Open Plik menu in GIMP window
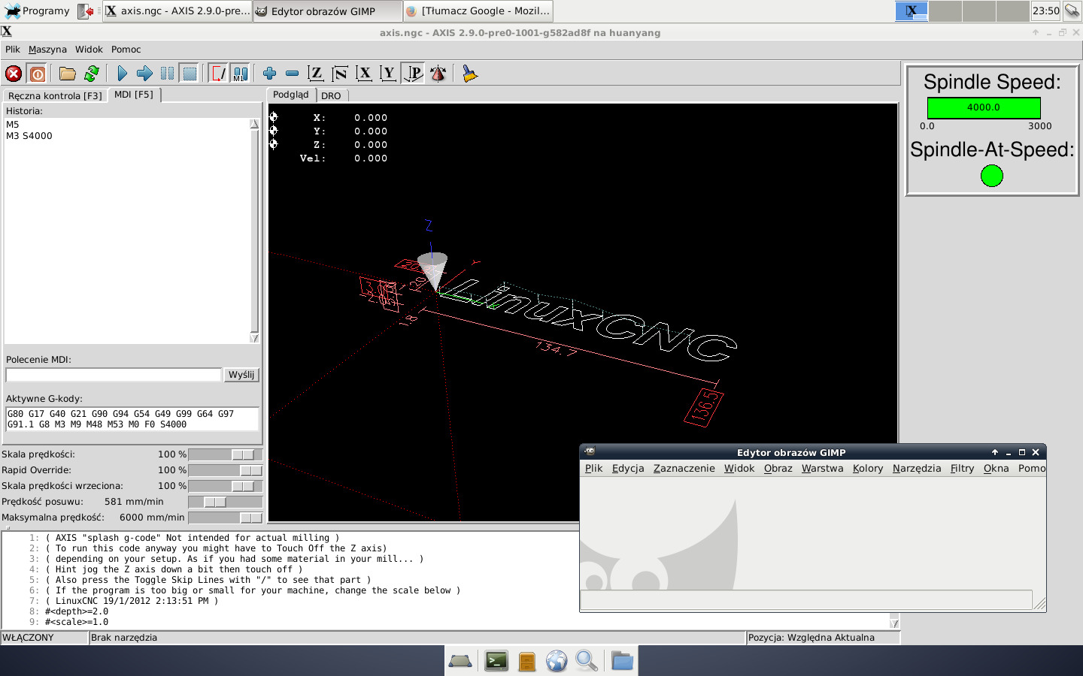Viewport: 1083px width, 676px height. pyautogui.click(x=594, y=468)
